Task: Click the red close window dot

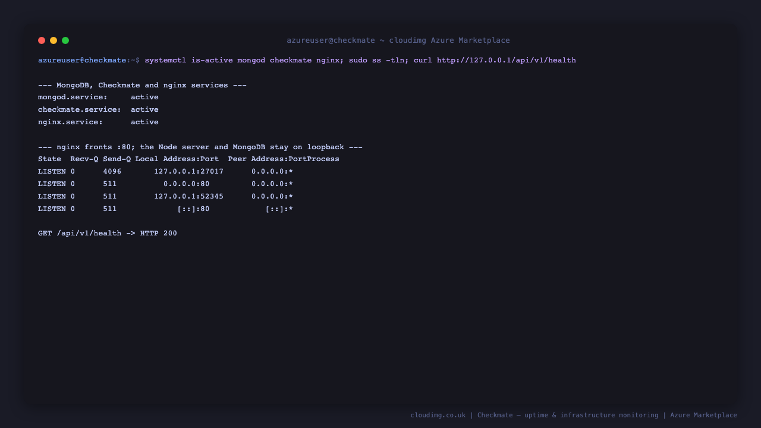Action: 42,40
